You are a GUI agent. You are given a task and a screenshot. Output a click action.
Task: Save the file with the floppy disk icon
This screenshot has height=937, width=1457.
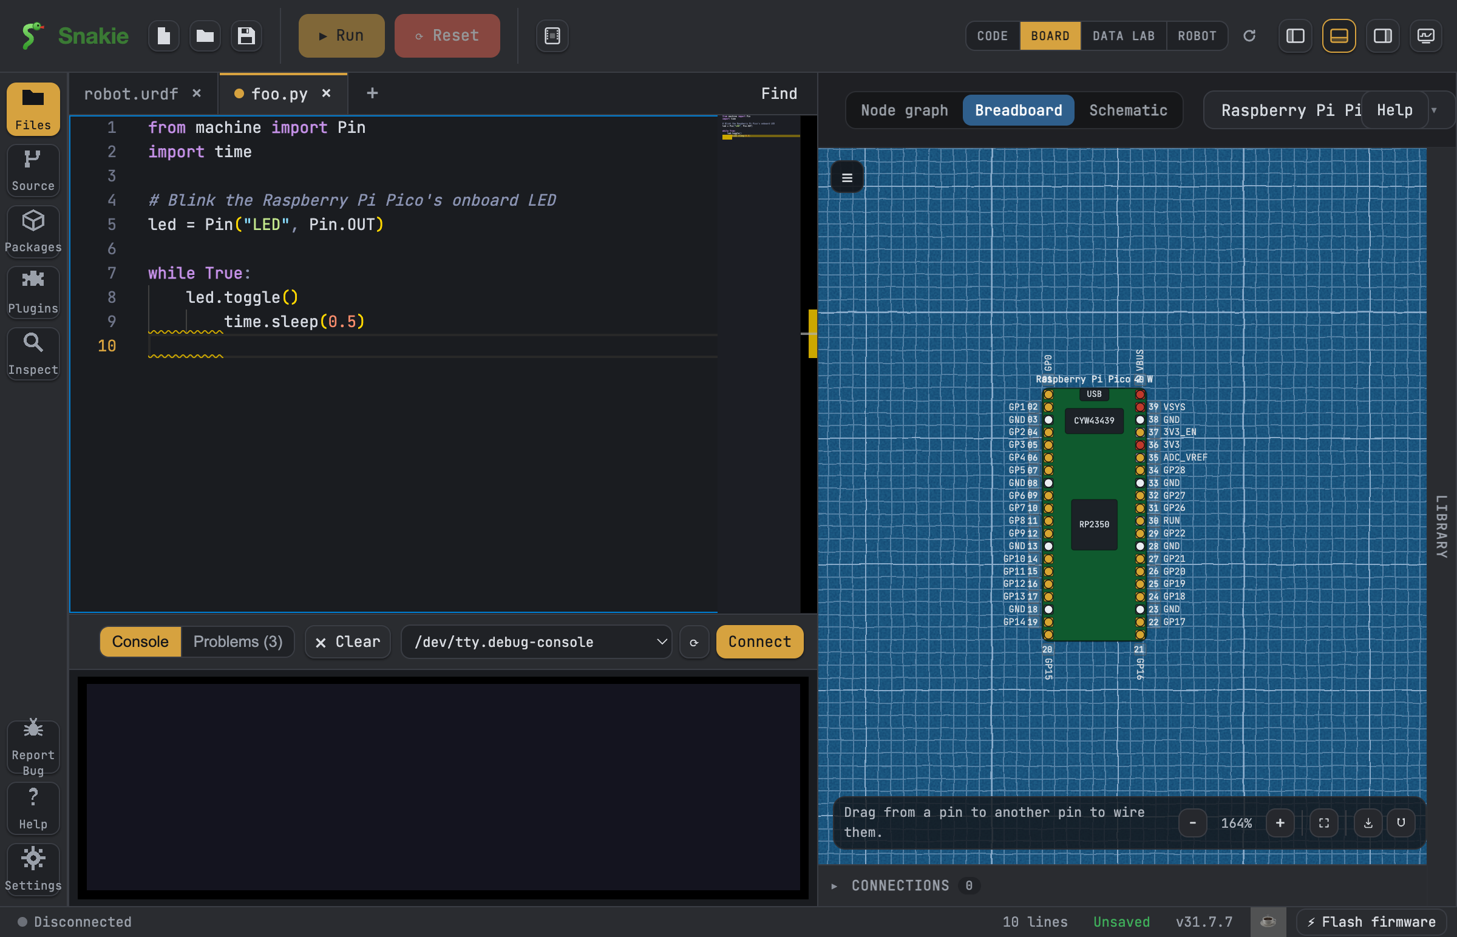click(x=246, y=36)
